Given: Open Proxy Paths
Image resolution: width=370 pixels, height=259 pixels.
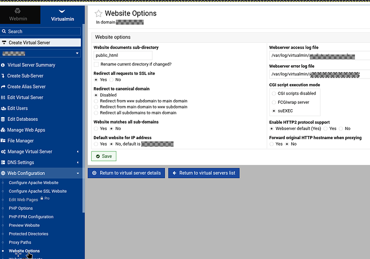Looking at the screenshot, I should click(20, 242).
